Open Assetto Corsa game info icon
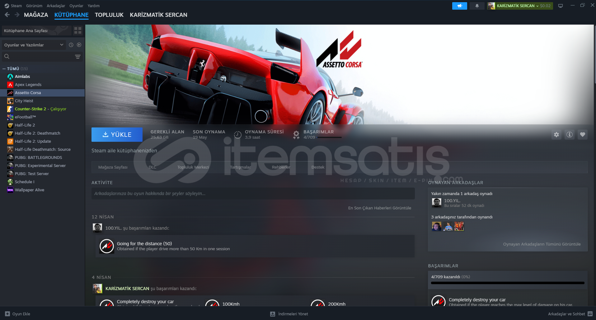The height and width of the screenshot is (320, 596). 570,135
